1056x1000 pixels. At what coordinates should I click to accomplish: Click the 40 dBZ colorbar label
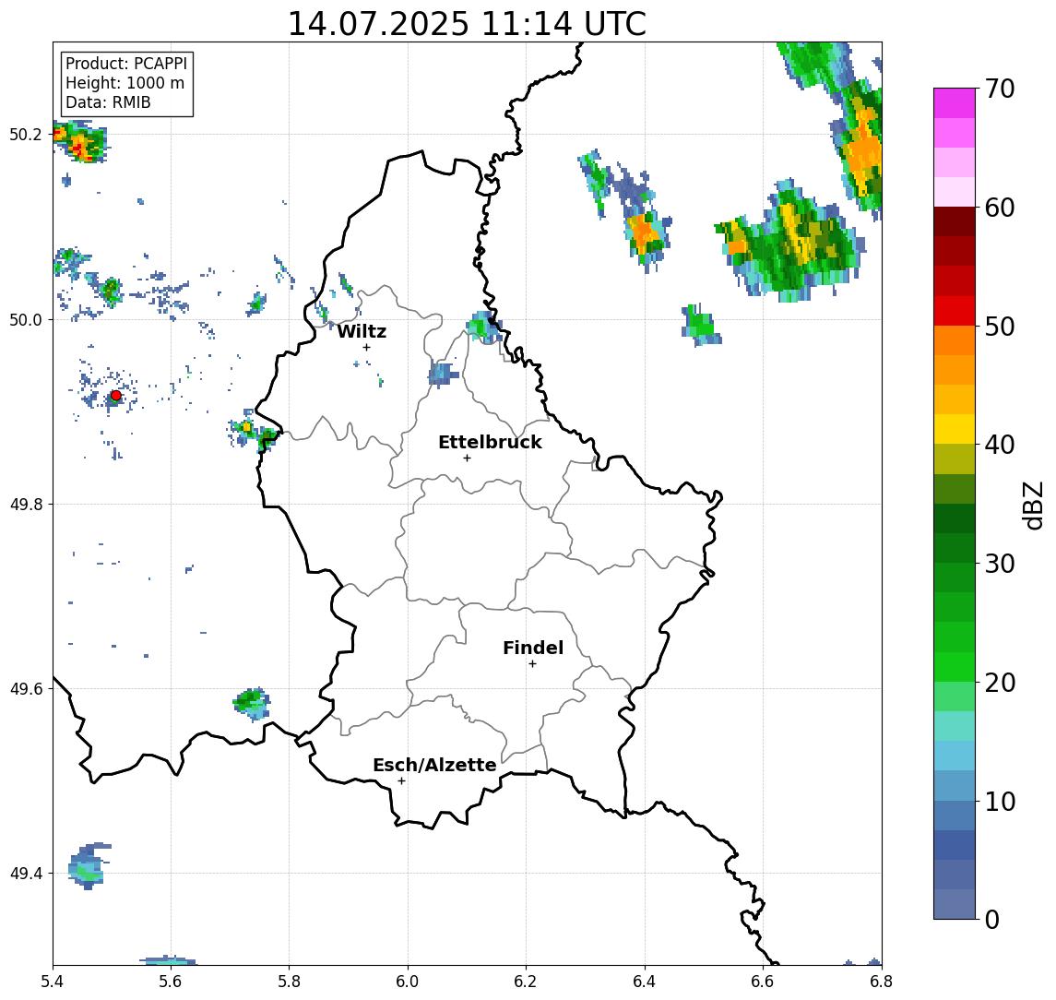click(1000, 445)
